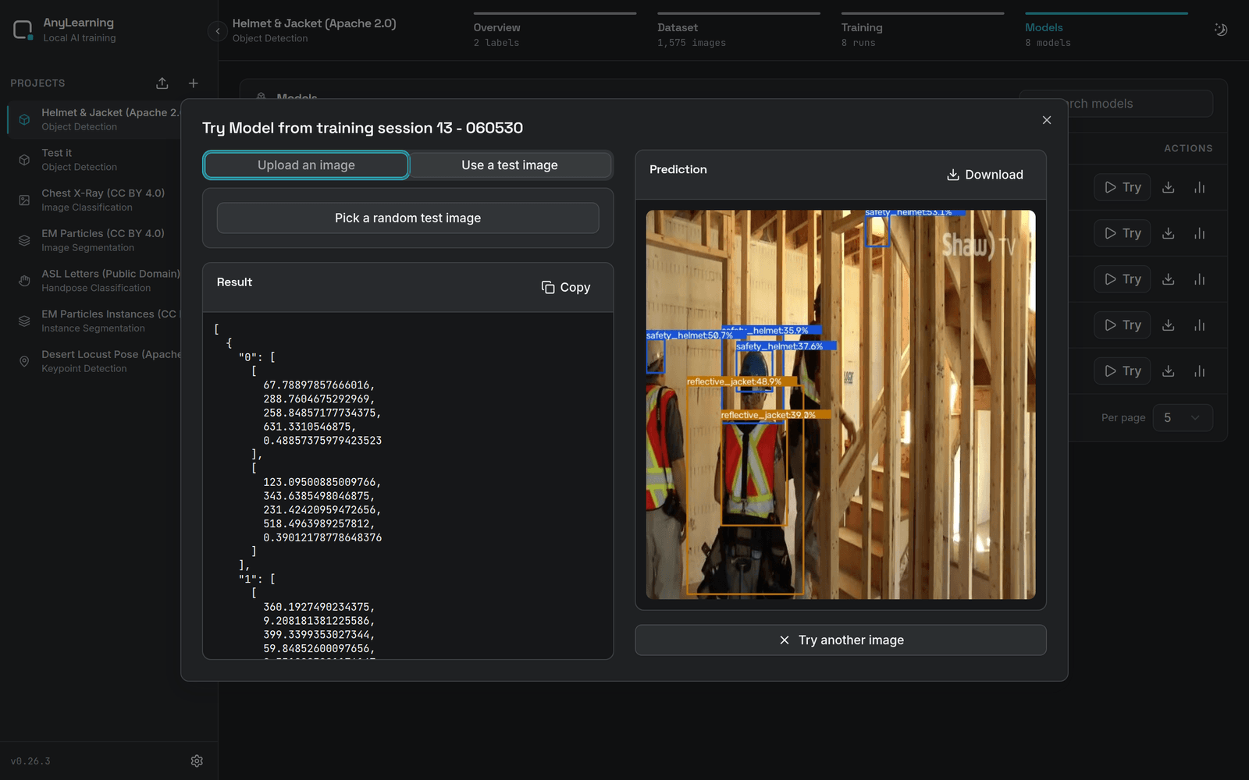The image size is (1249, 780).
Task: Copy the result JSON
Action: 566,287
